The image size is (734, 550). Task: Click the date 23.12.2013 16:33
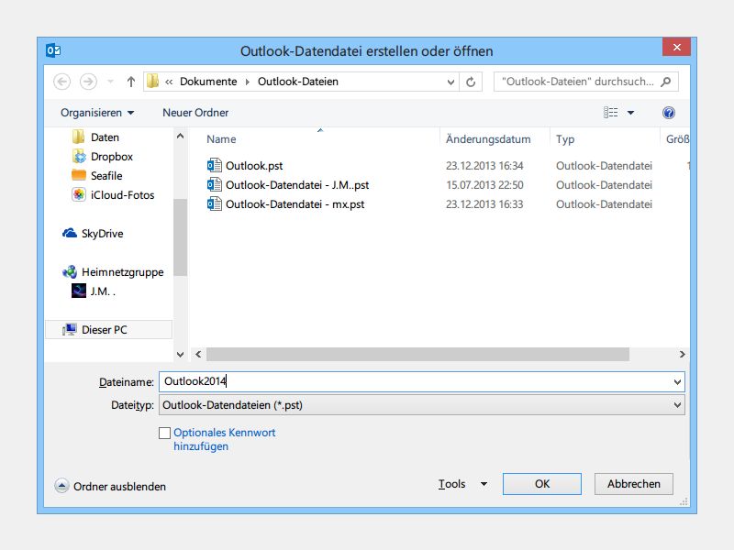click(484, 203)
